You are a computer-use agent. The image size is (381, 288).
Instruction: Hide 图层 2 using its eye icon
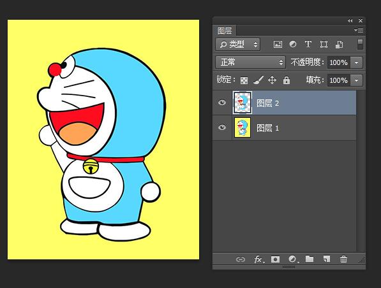(222, 103)
